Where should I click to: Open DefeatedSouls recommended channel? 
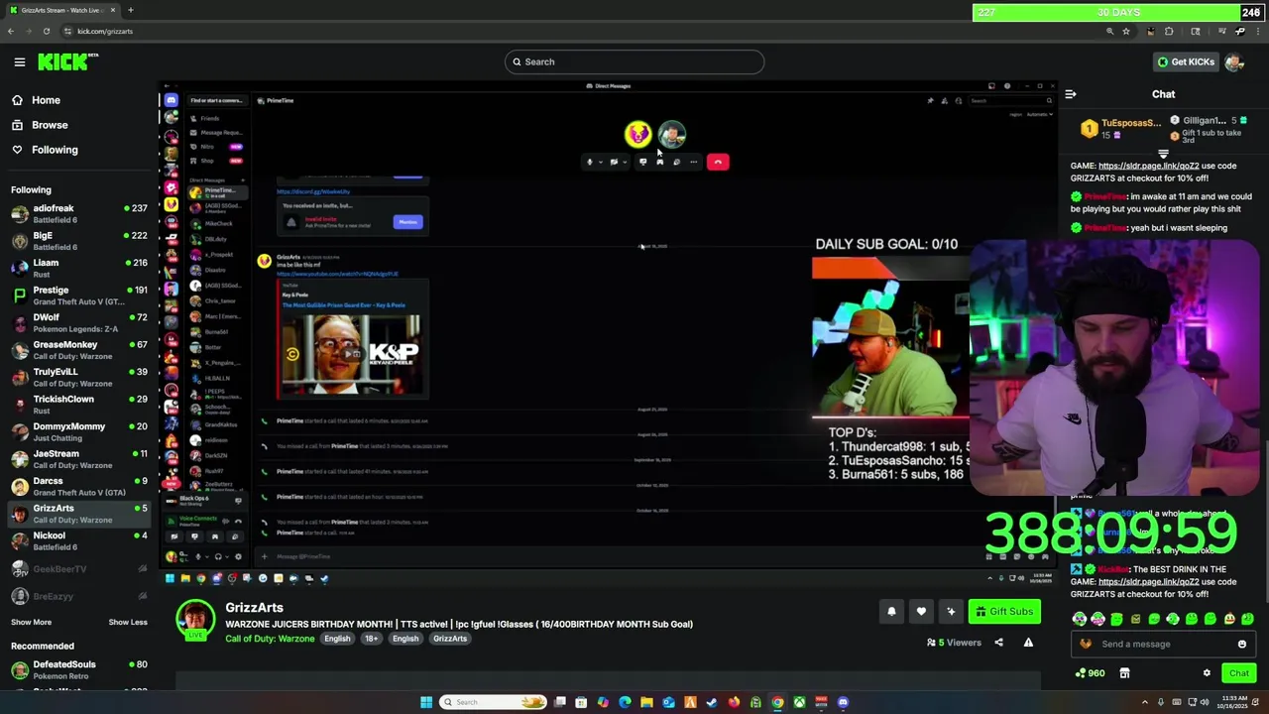tap(79, 669)
